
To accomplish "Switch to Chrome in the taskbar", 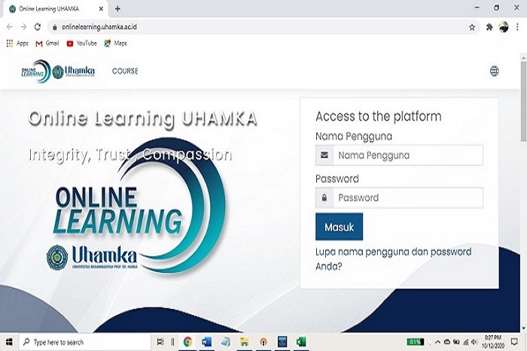I will 187,342.
